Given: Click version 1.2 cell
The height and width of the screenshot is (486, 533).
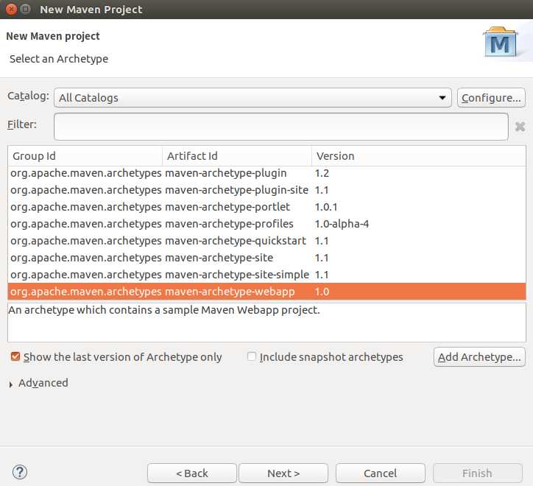Looking at the screenshot, I should click(x=322, y=173).
